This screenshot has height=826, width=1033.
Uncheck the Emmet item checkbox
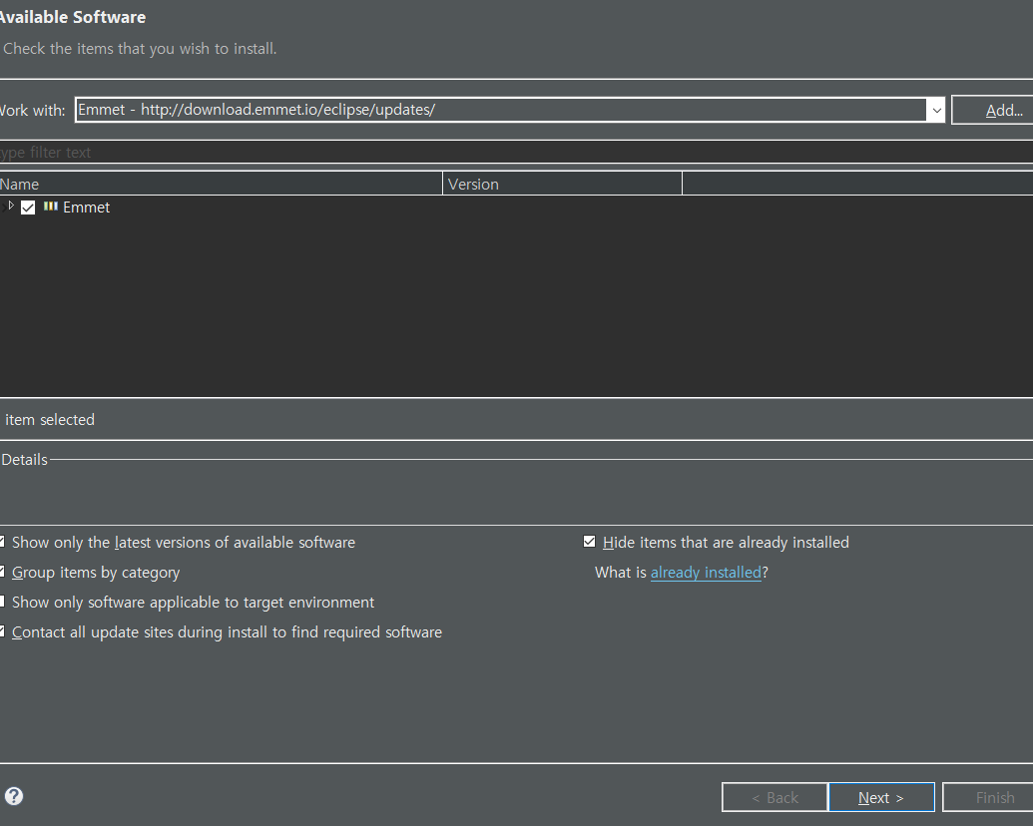tap(28, 207)
